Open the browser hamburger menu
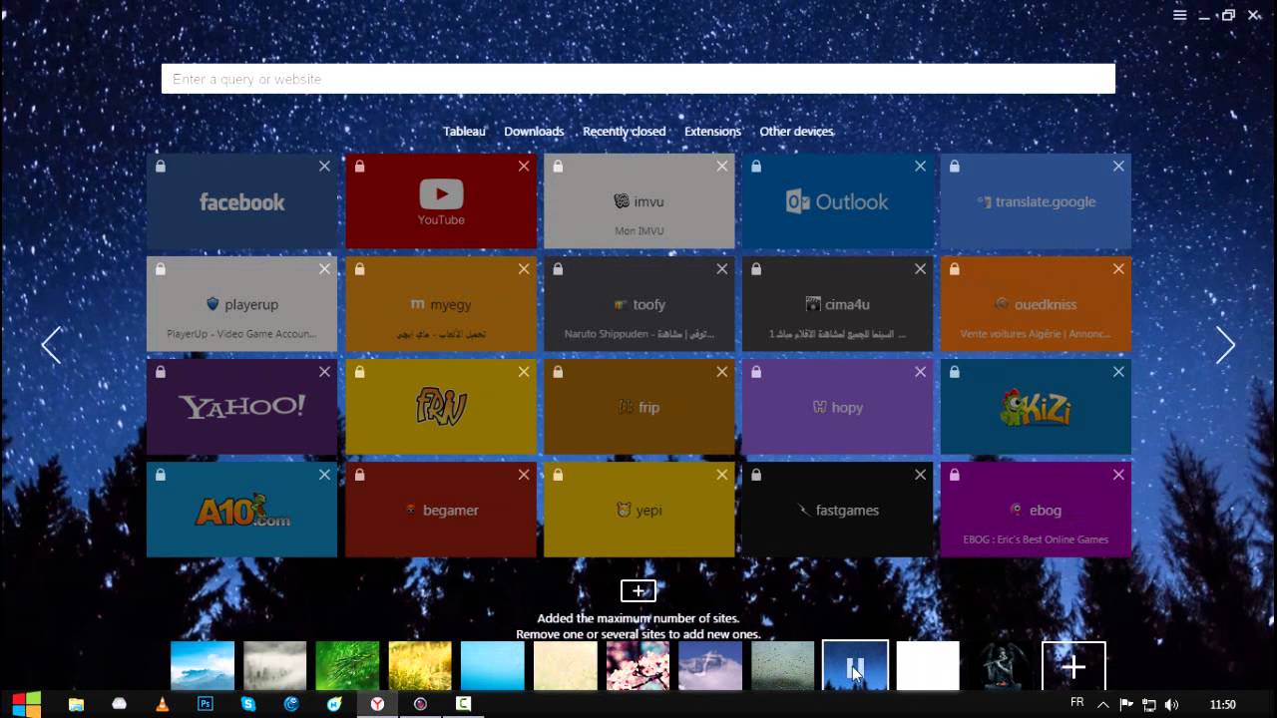The height and width of the screenshot is (718, 1277). 1179,15
